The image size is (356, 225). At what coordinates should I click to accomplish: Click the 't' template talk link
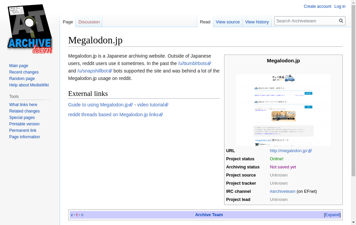(x=77, y=215)
